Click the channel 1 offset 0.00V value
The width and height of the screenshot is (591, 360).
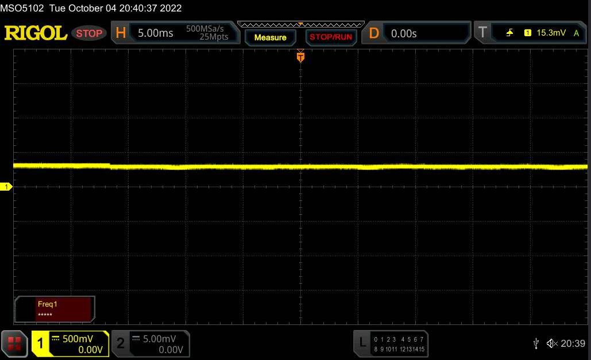pos(91,350)
